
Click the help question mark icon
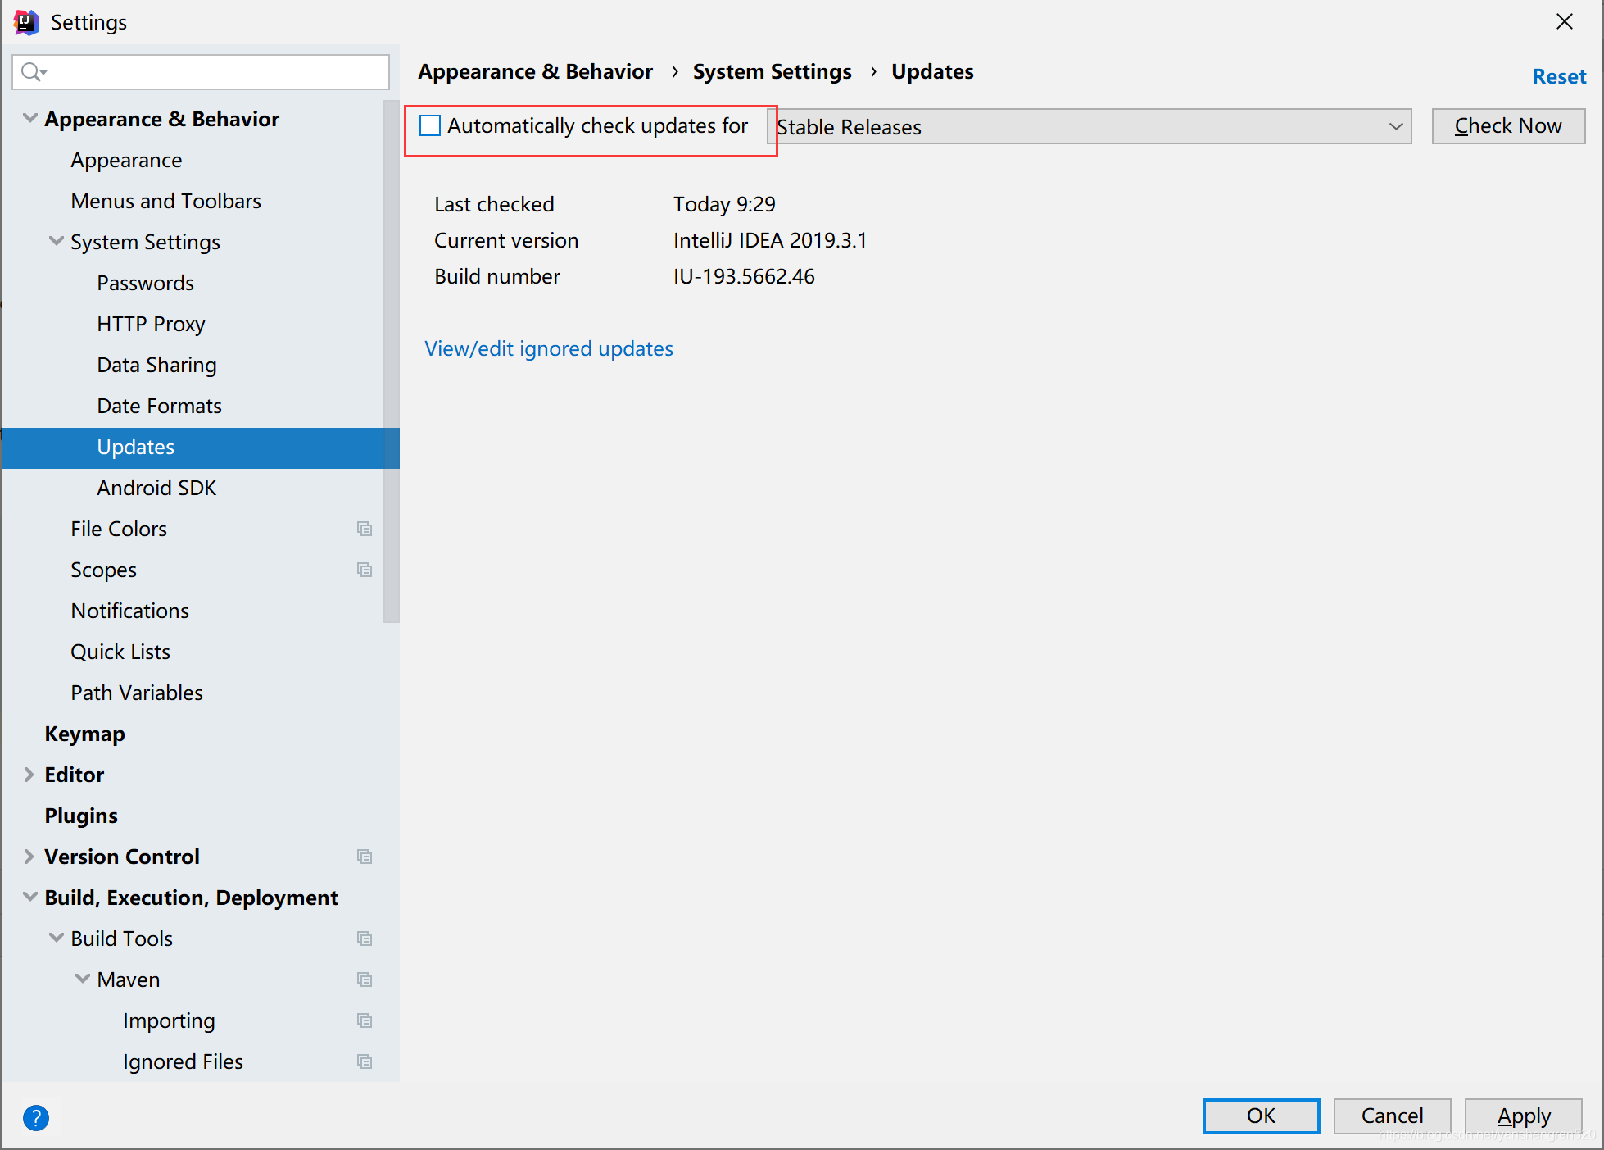[36, 1117]
